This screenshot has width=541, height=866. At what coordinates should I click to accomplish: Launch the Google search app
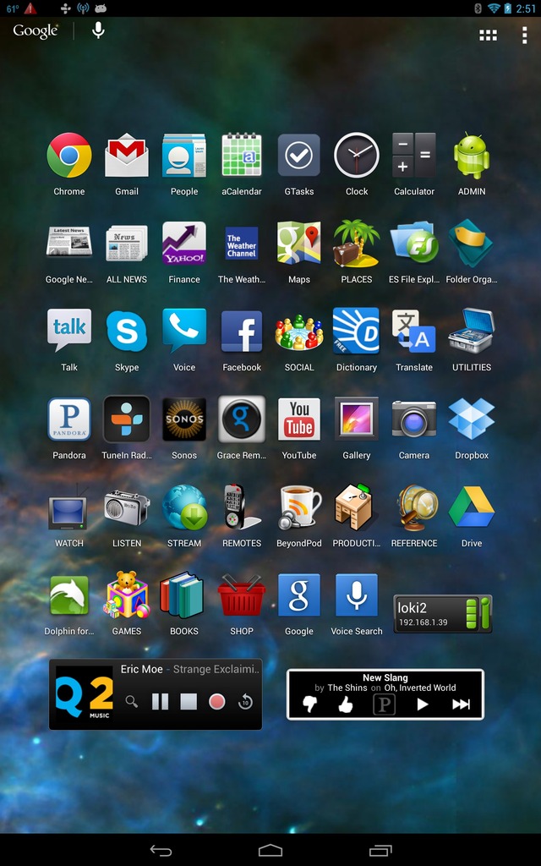(298, 595)
